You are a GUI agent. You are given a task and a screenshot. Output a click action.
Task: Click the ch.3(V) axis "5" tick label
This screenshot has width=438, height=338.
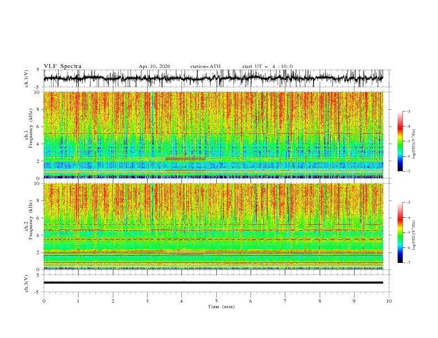[39, 274]
